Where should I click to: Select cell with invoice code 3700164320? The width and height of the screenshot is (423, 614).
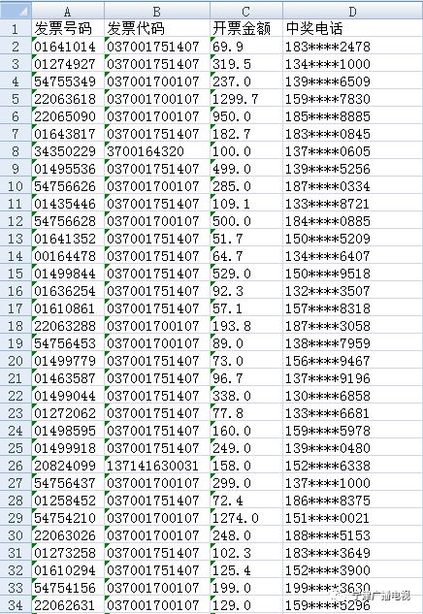[x=157, y=151]
